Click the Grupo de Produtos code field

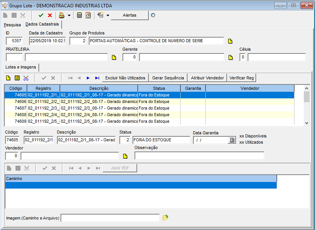point(78,41)
